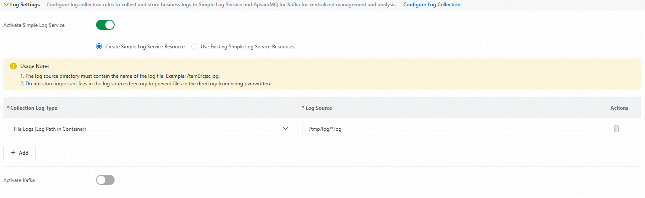Delete the log rule with the trash icon
This screenshot has width=645, height=198.
pos(616,129)
